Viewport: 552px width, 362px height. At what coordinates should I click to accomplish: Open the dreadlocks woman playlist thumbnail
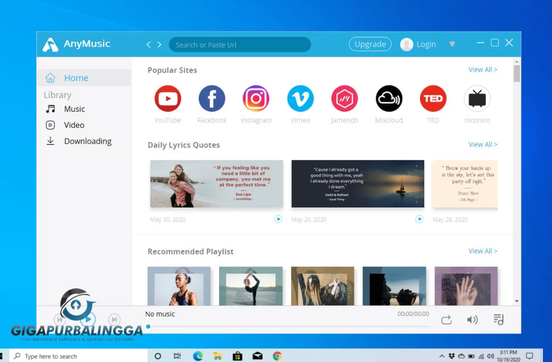click(x=322, y=286)
